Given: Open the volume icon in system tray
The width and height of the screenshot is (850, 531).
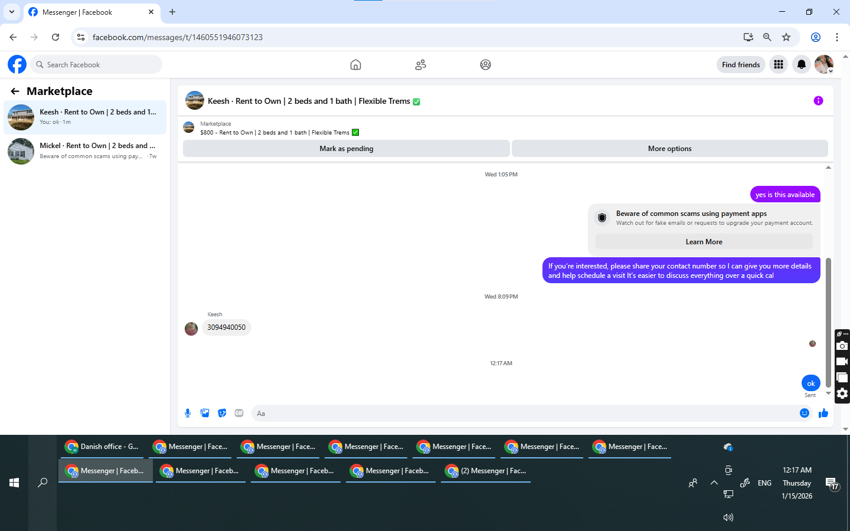Looking at the screenshot, I should coord(728,517).
